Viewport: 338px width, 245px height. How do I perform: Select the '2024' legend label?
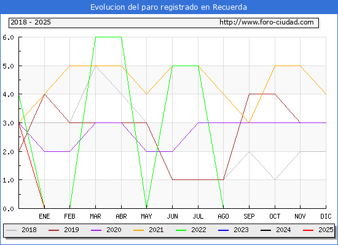283,230
